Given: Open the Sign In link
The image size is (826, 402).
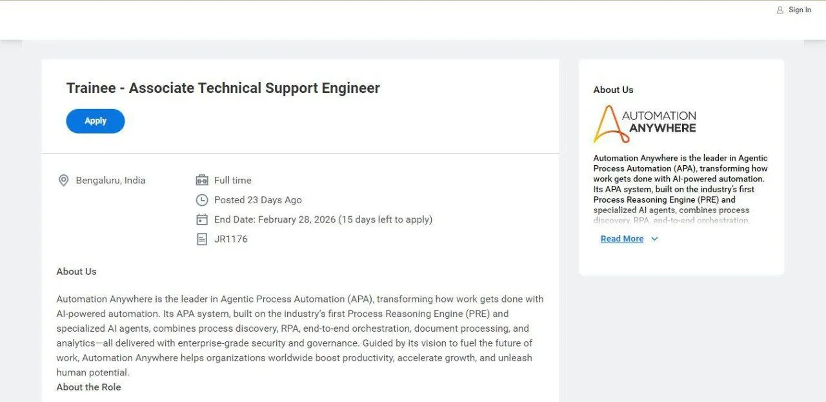Looking at the screenshot, I should click(x=800, y=10).
